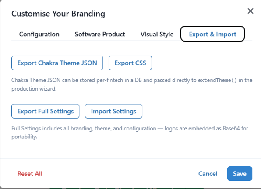This screenshot has height=189, width=261.
Task: Download the theme stylesheet via Export CSS
Action: 130,63
